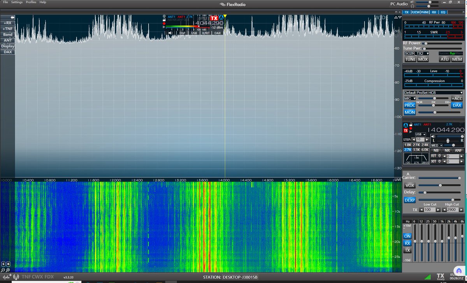Toggle the equalizer ON button
Viewport: 467px width, 283px height.
click(x=407, y=236)
